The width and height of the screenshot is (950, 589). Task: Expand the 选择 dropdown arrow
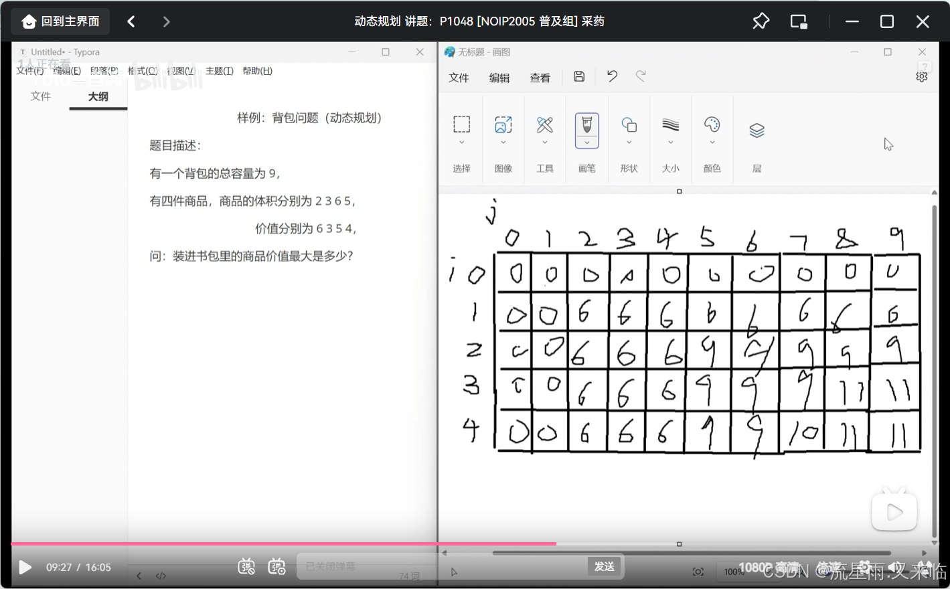coord(462,143)
